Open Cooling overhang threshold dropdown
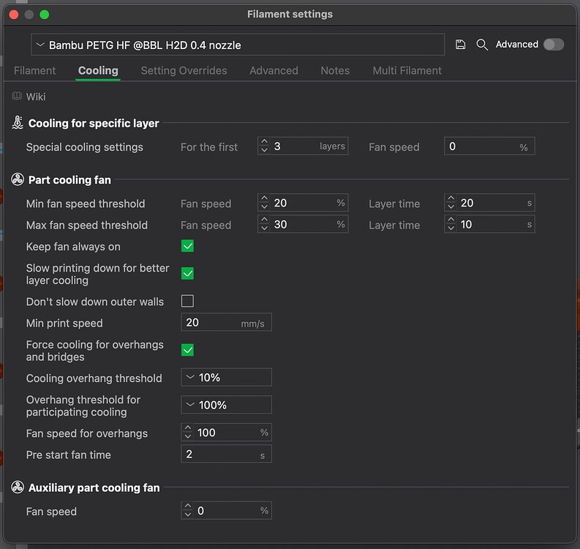This screenshot has height=549, width=580. [x=227, y=377]
